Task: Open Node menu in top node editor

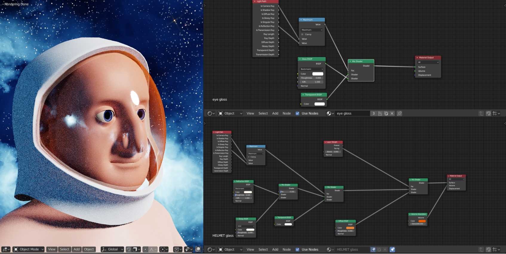Action: [x=287, y=113]
